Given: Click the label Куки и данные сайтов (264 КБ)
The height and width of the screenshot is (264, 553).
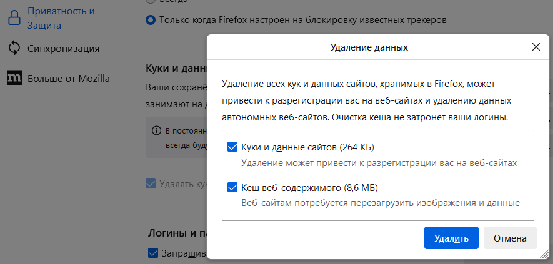Looking at the screenshot, I should pyautogui.click(x=307, y=147).
